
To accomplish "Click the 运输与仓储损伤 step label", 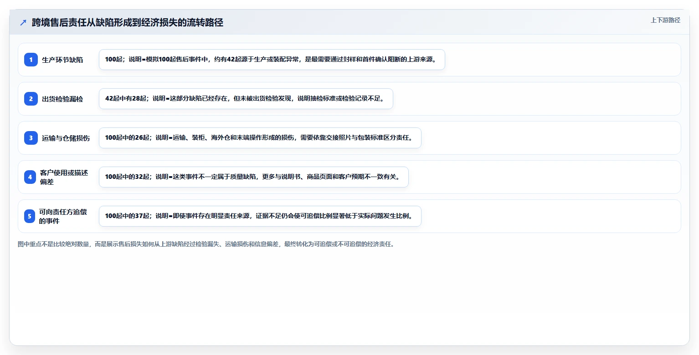I will (66, 138).
